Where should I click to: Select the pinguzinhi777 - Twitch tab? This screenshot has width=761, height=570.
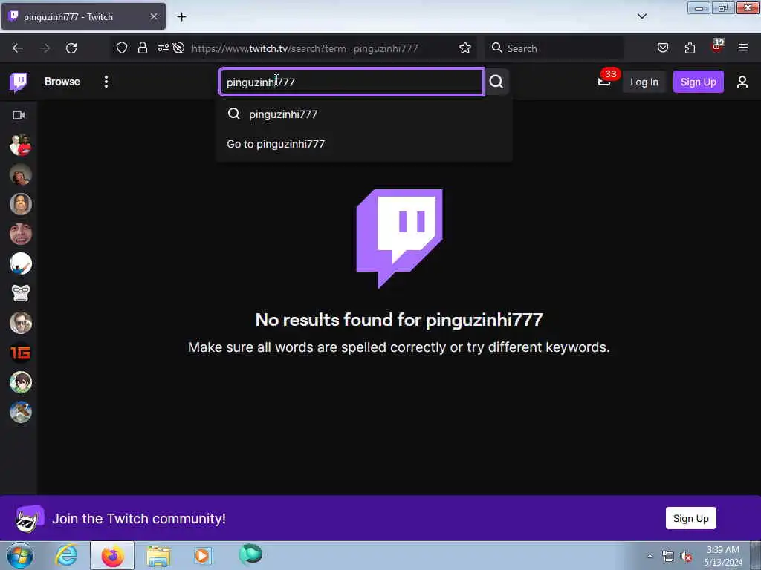[83, 16]
